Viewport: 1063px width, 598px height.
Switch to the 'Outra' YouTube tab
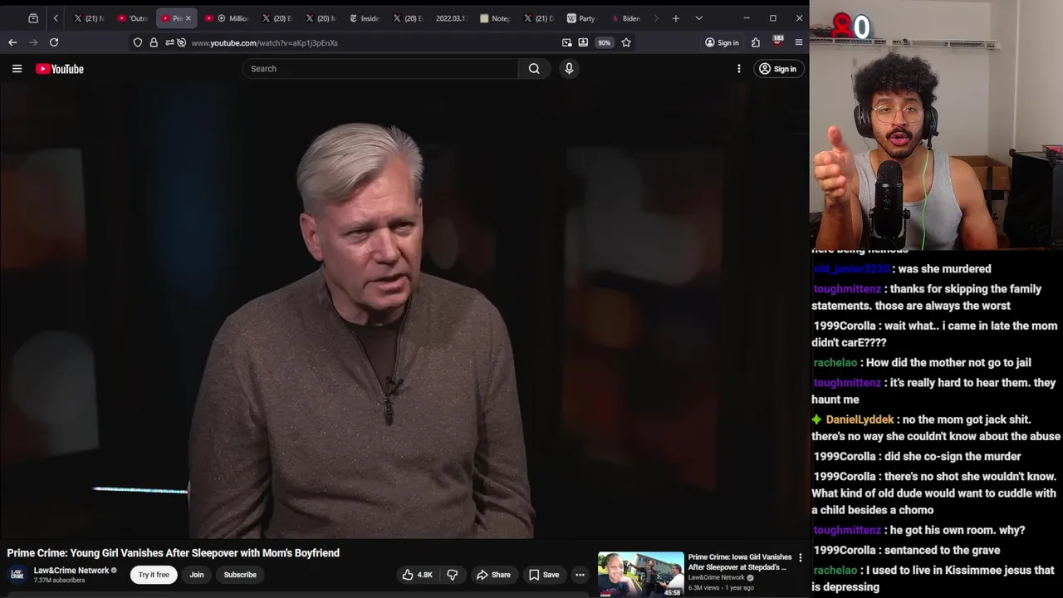point(133,18)
